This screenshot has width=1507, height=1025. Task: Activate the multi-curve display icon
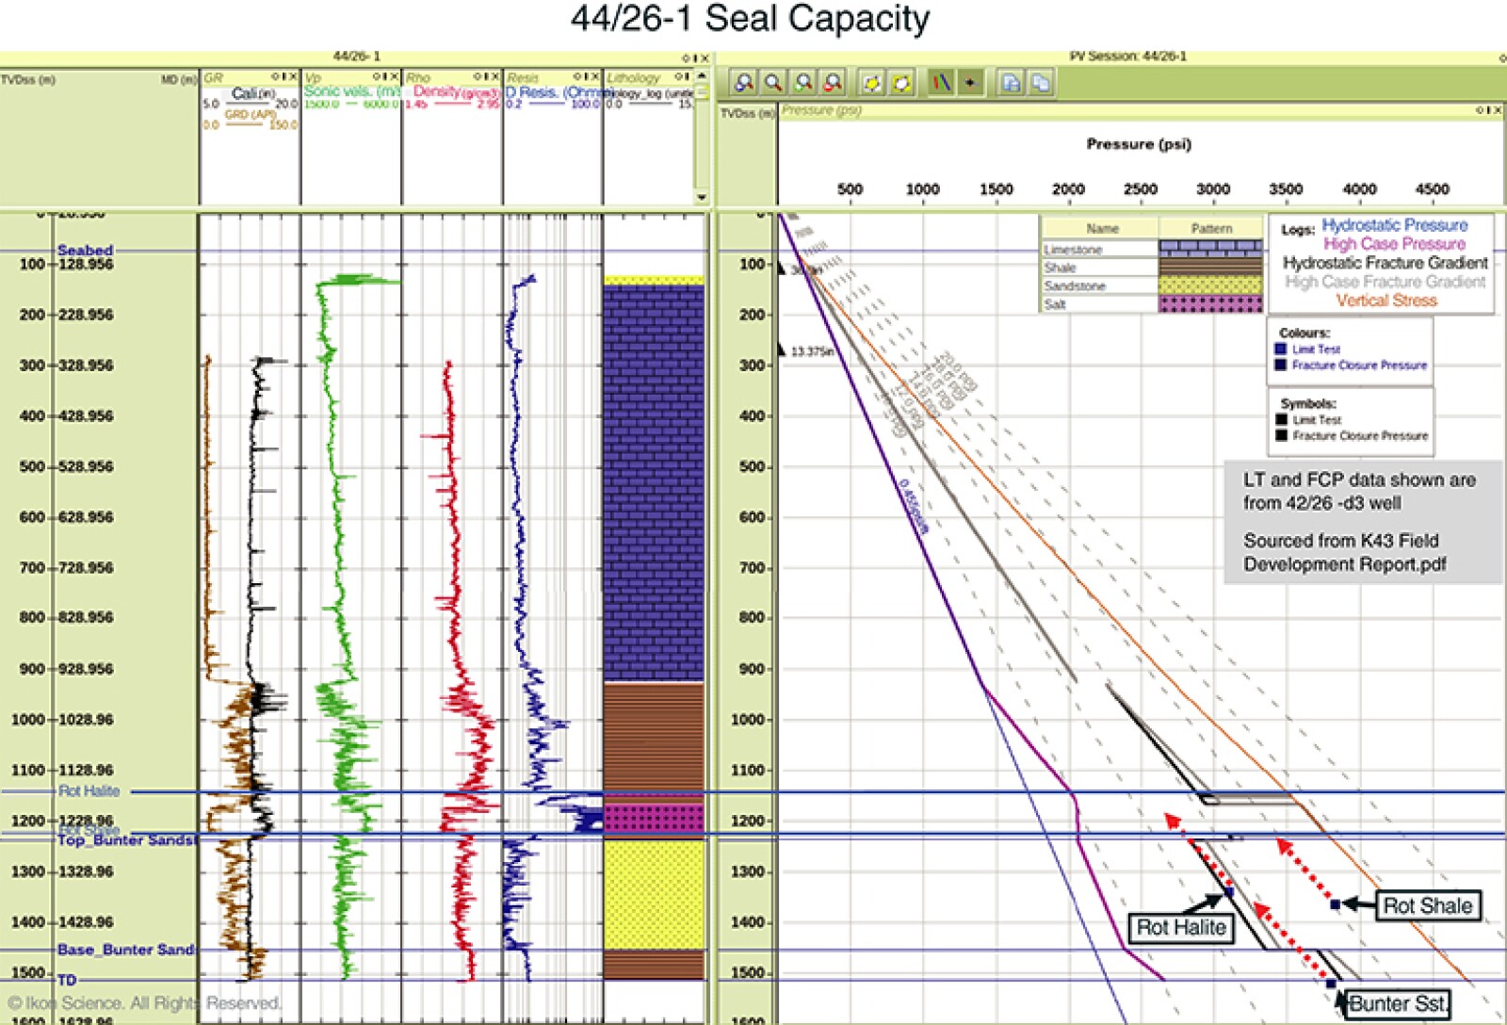942,81
